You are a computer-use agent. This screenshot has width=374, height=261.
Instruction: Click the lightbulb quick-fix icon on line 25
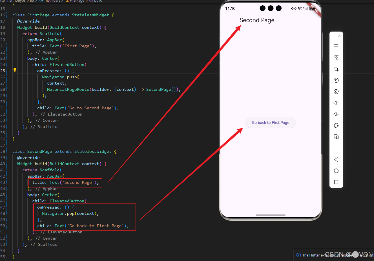[x=15, y=70]
